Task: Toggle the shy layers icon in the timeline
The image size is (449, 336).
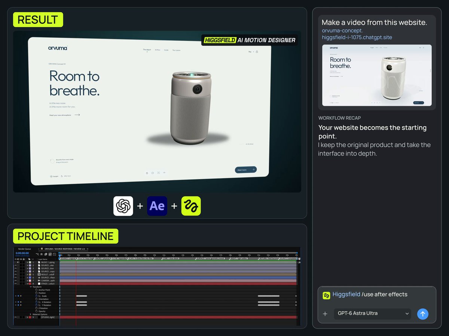Action: pos(42,254)
